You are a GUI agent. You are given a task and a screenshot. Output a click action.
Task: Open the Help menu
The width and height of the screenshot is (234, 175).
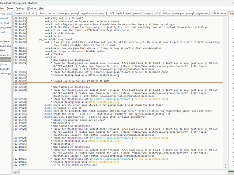point(41,8)
